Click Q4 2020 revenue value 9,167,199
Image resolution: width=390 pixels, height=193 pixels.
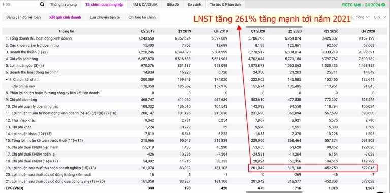(367, 38)
